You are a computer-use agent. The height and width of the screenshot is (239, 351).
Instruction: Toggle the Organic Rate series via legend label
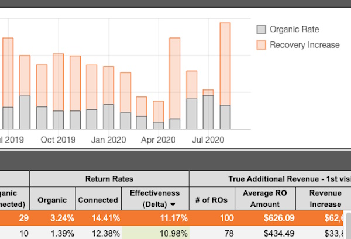[294, 30]
